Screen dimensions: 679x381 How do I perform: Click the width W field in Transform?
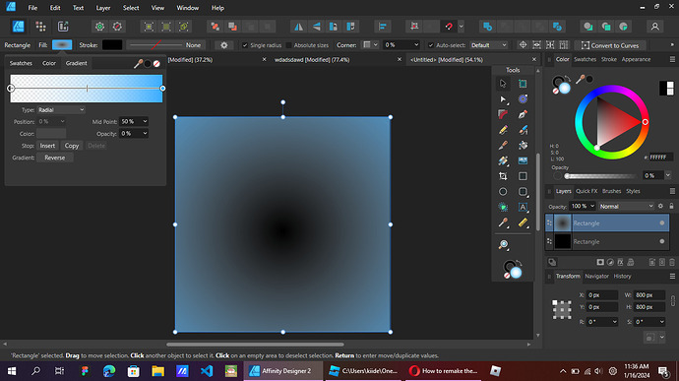(649, 295)
